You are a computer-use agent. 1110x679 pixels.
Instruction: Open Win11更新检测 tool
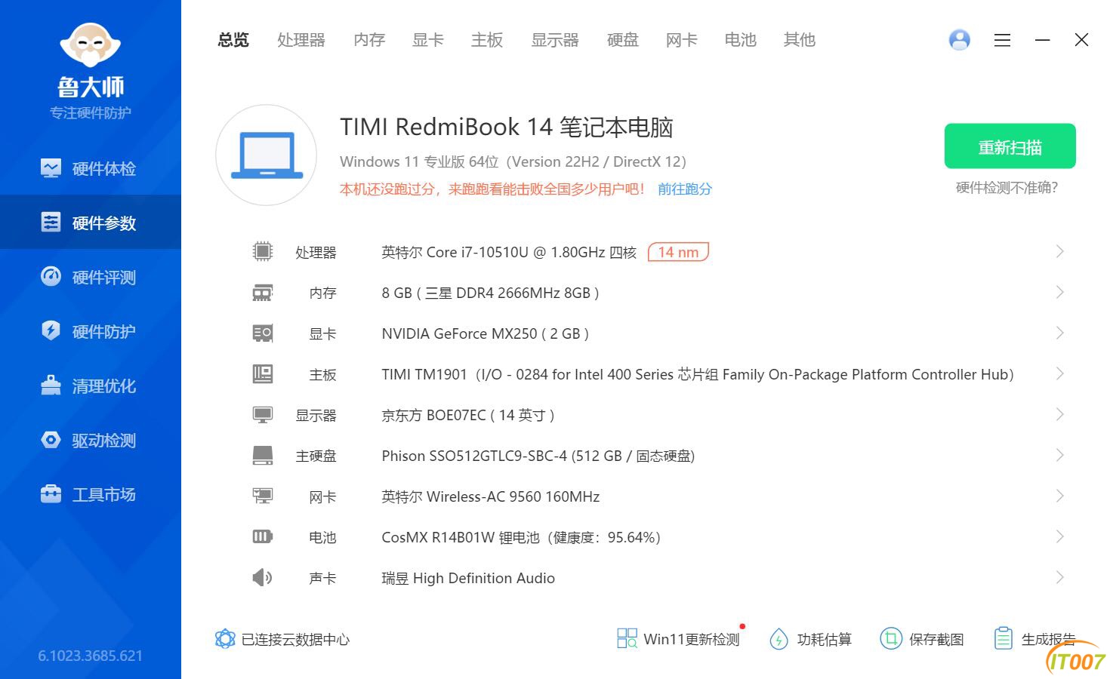coord(679,639)
